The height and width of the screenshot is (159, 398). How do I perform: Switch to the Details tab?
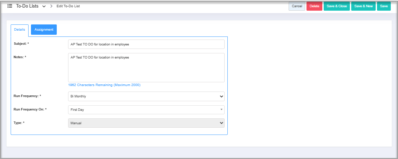20,30
